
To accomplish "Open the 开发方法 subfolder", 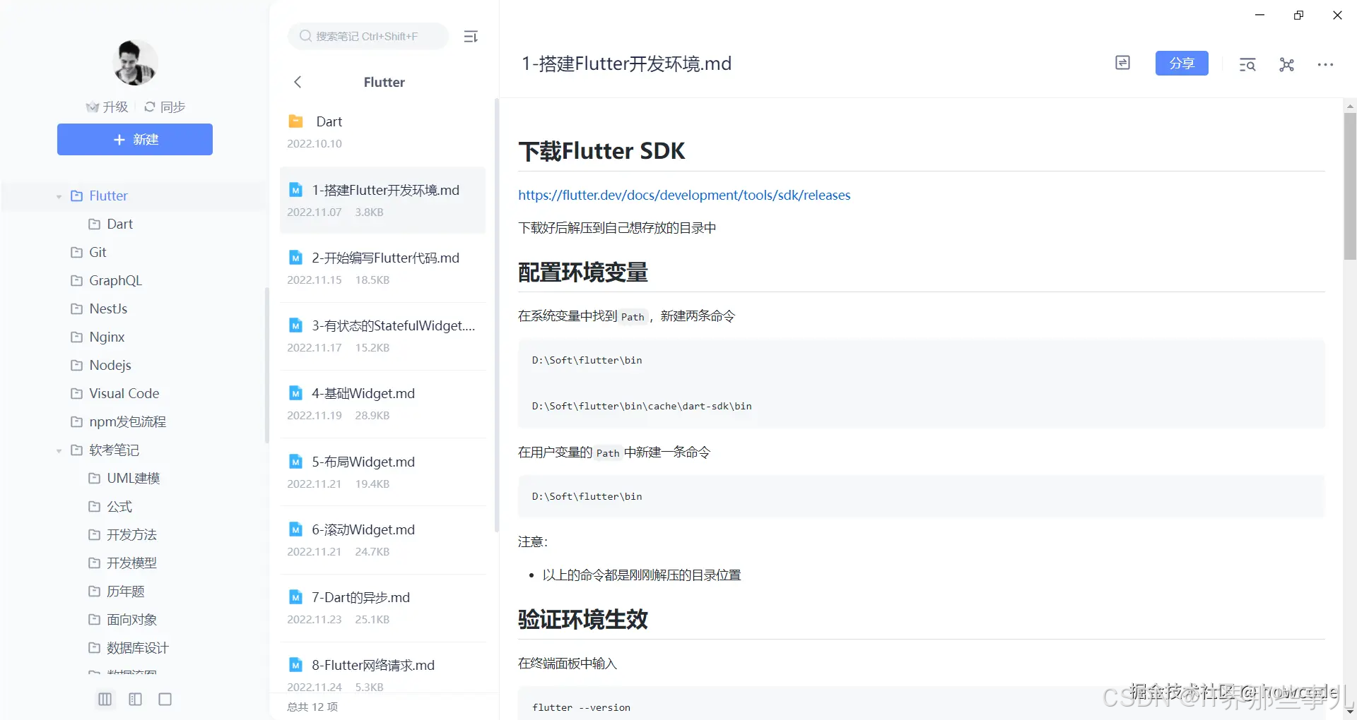I will pos(131,534).
